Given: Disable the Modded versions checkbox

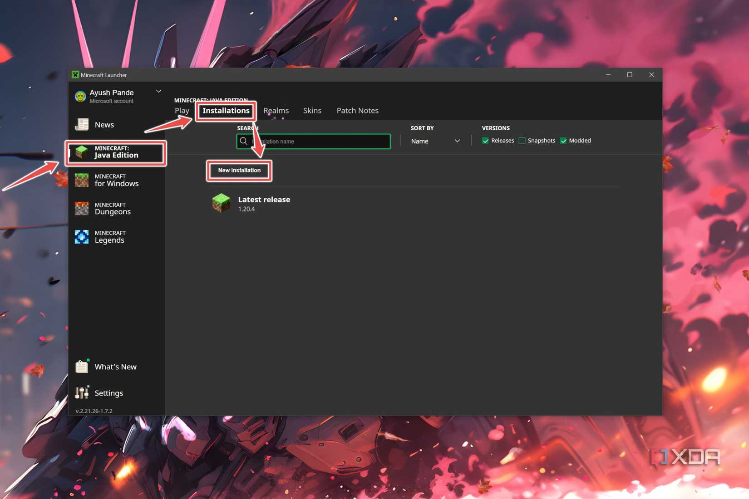Looking at the screenshot, I should tap(563, 141).
